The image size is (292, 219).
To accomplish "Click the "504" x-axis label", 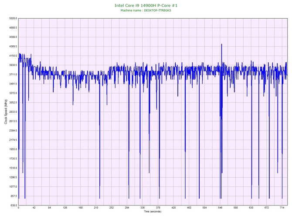I will [204, 208].
